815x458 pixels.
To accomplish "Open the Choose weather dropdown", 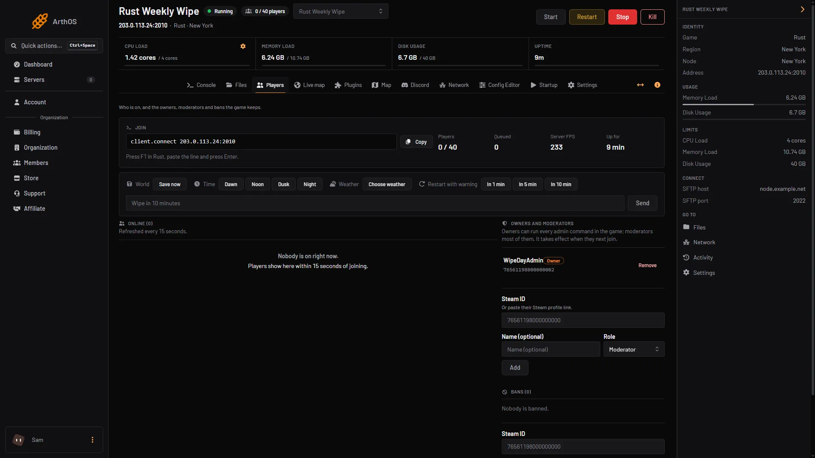I will click(x=387, y=184).
